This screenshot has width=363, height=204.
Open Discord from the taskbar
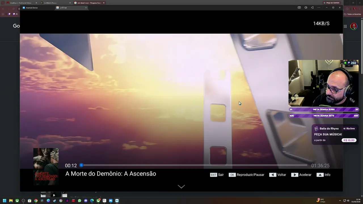pyautogui.click(x=86, y=201)
